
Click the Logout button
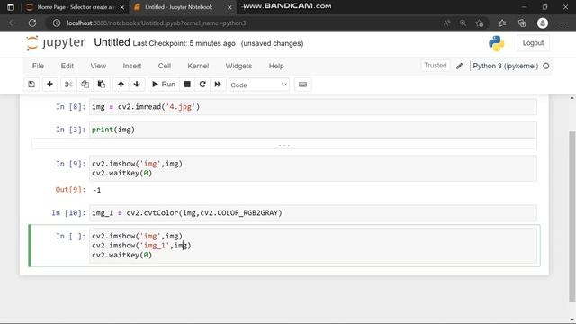click(x=533, y=43)
